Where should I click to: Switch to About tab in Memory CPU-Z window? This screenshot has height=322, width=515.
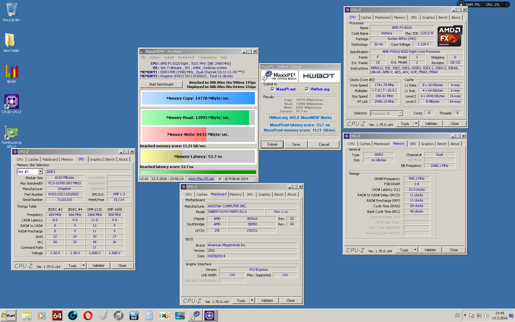point(455,144)
